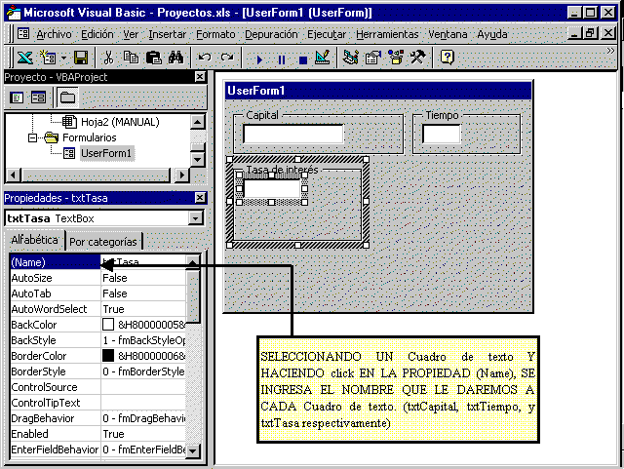
Task: Click the BorderColor black color swatch
Action: click(108, 356)
